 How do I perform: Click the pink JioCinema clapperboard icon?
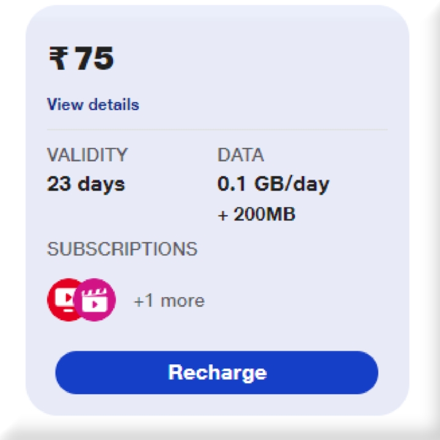click(x=95, y=299)
